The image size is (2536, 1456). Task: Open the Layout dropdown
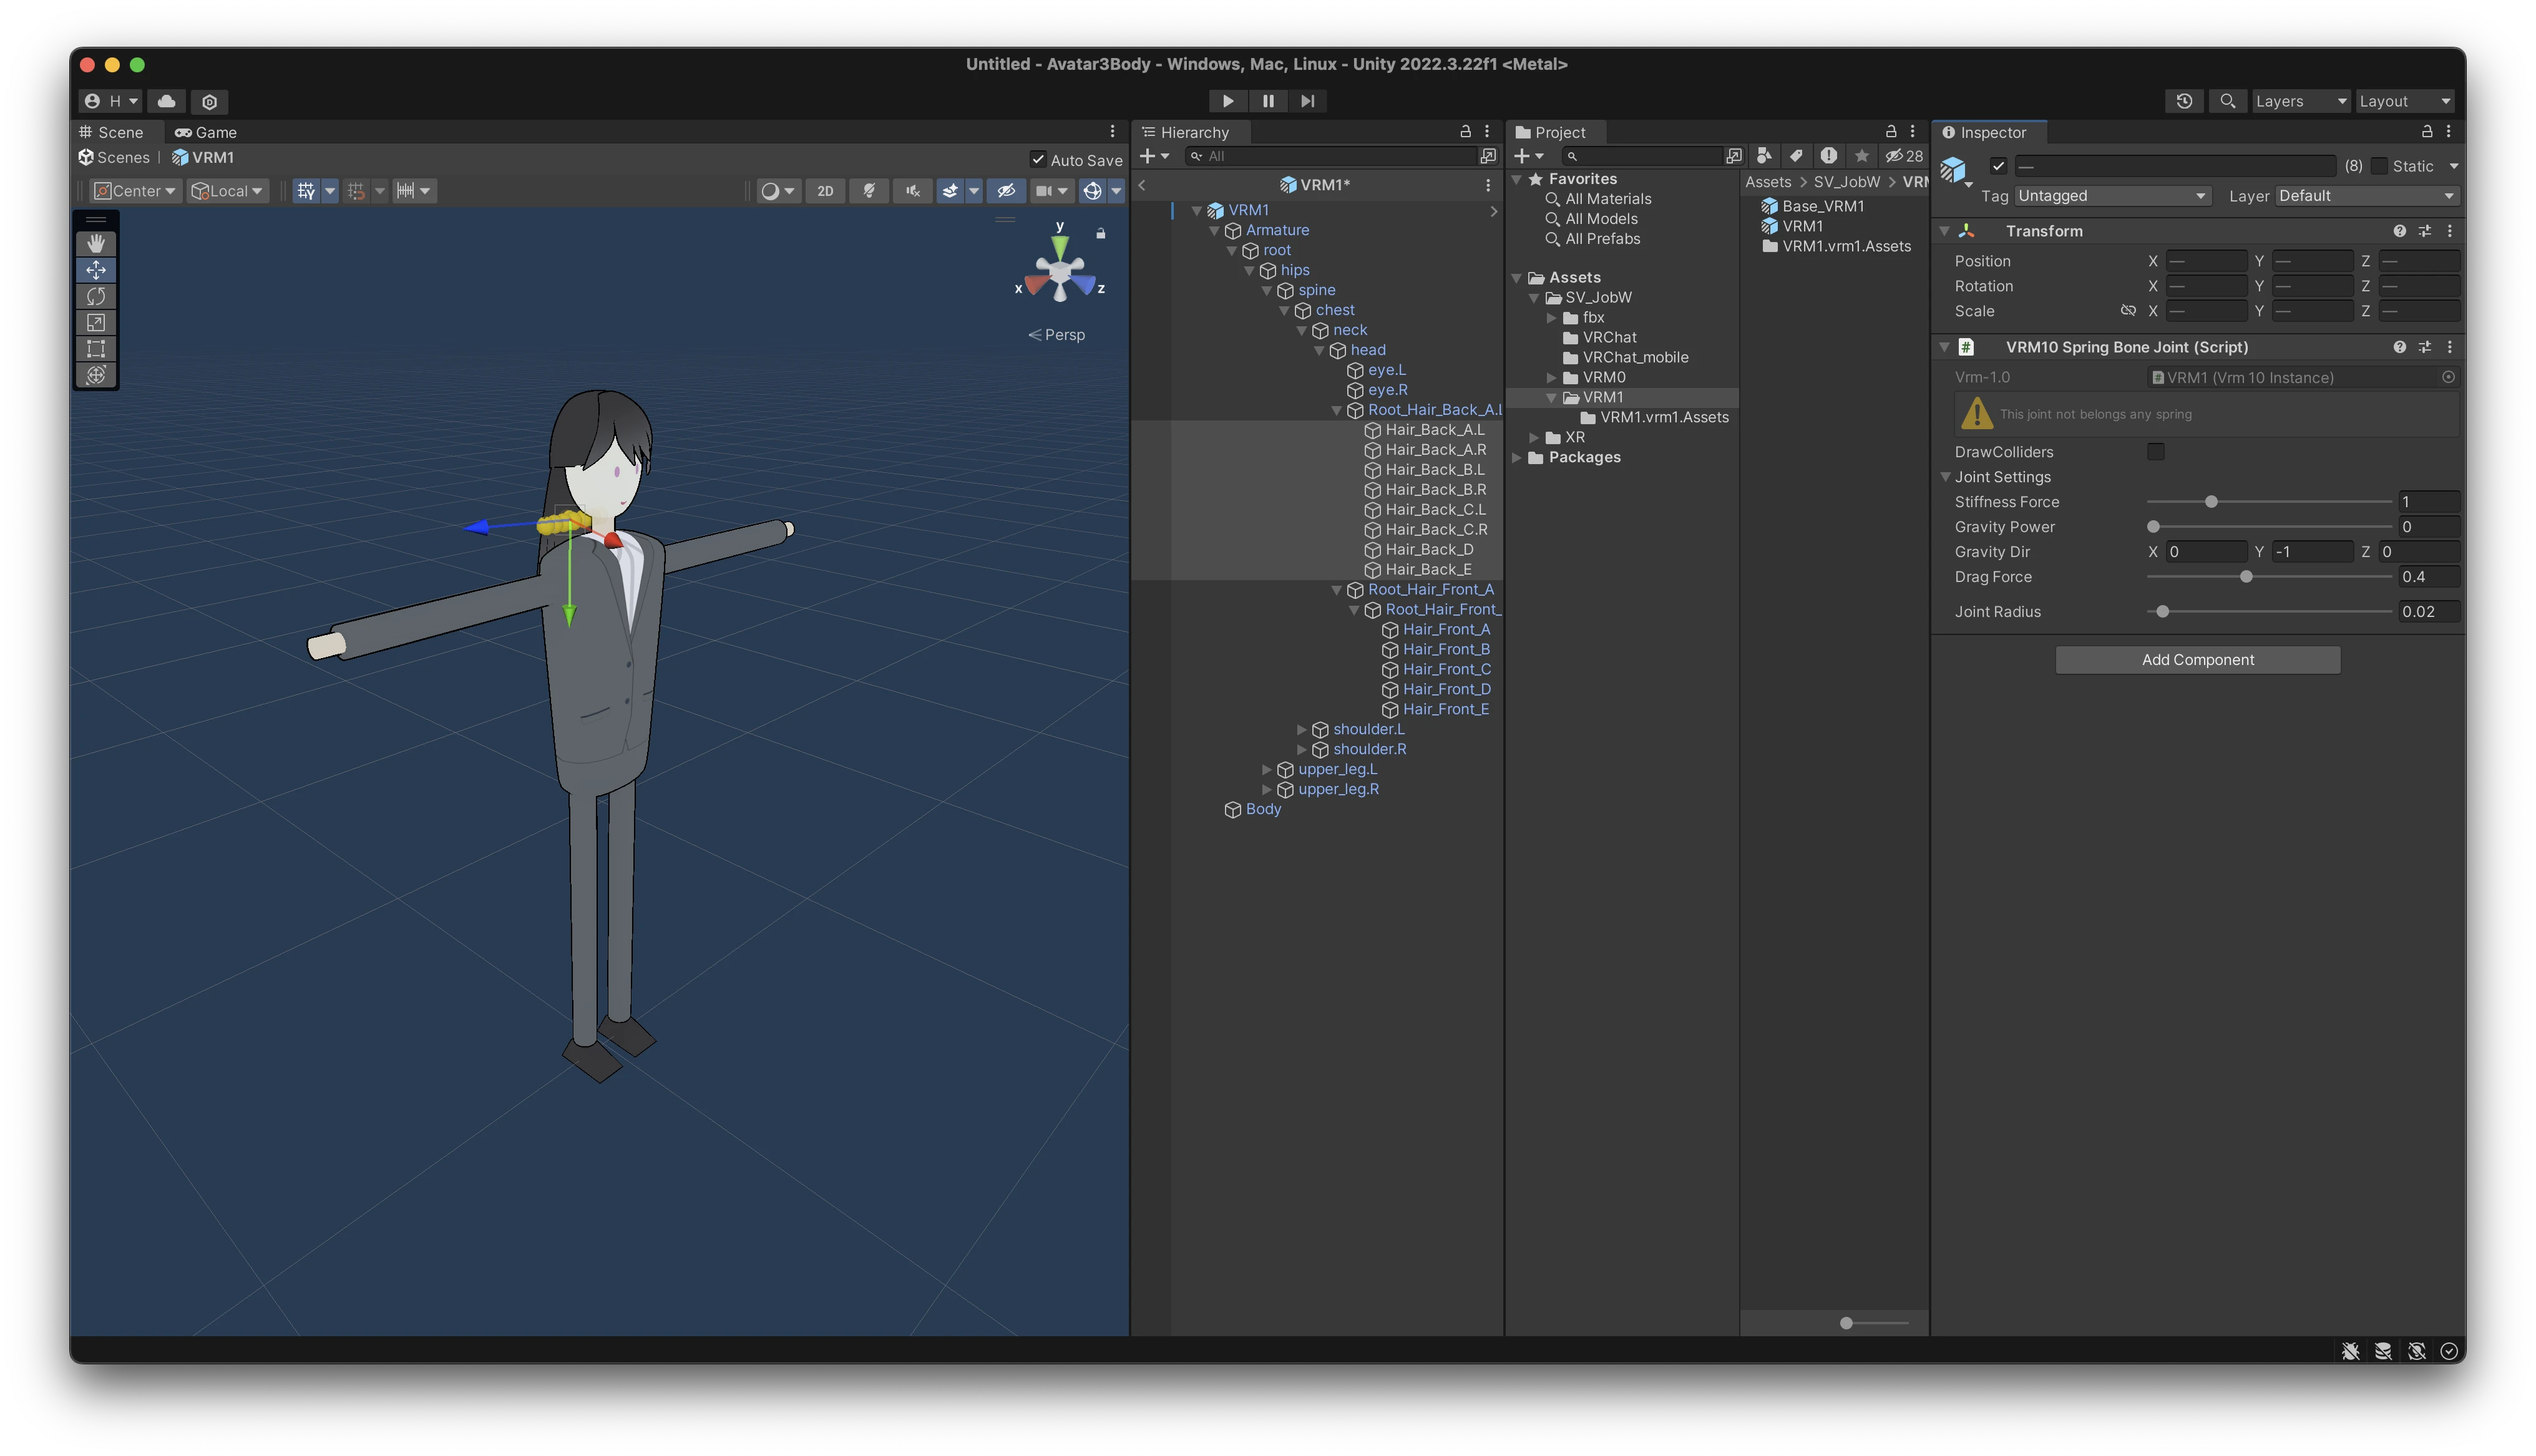click(2404, 101)
